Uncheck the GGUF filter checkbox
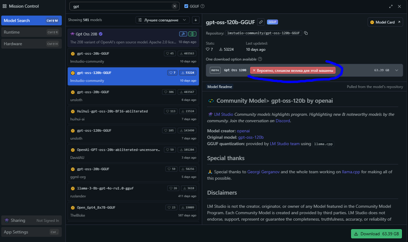 186,6
